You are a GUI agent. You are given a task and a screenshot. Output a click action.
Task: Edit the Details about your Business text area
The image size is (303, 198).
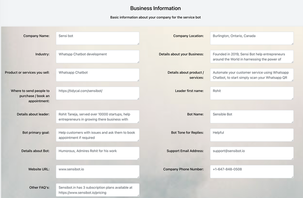point(252,56)
